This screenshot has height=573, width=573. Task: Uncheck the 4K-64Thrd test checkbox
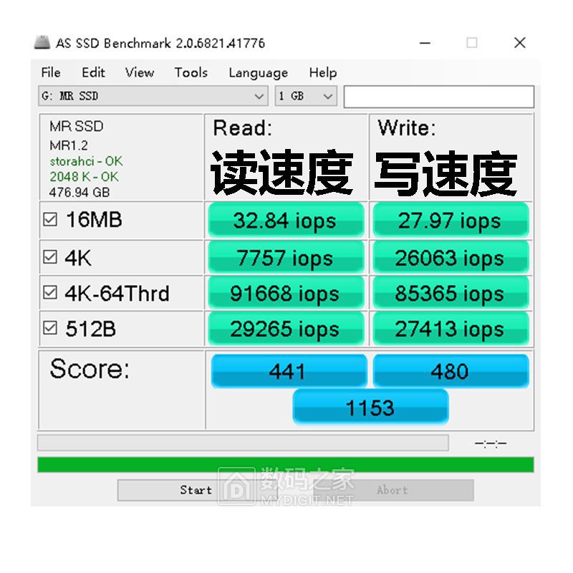(x=50, y=292)
